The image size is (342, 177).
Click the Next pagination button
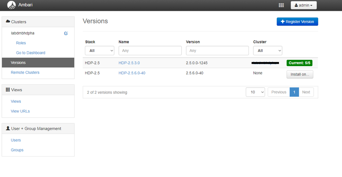click(306, 92)
